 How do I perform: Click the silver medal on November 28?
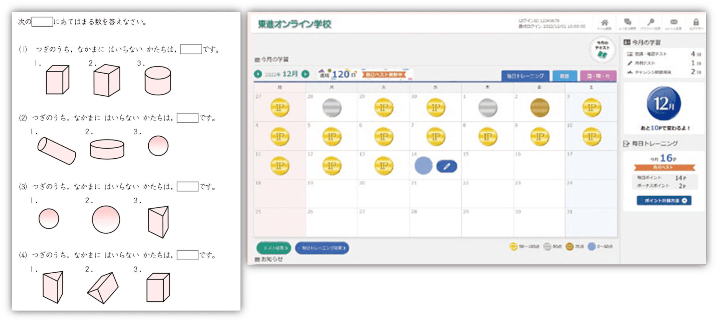click(332, 108)
